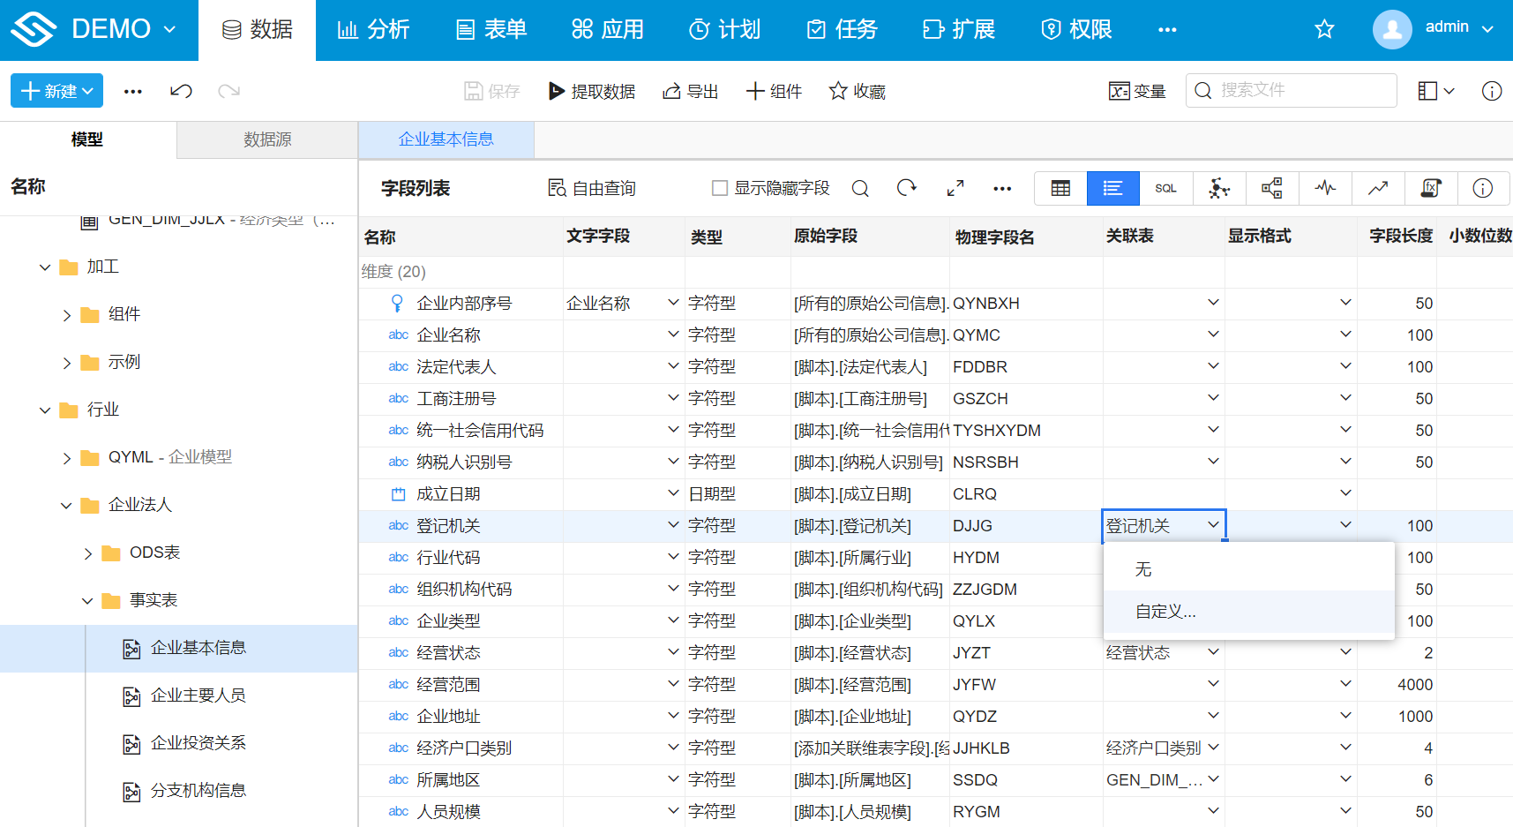点击收藏星标图标

pos(855,91)
